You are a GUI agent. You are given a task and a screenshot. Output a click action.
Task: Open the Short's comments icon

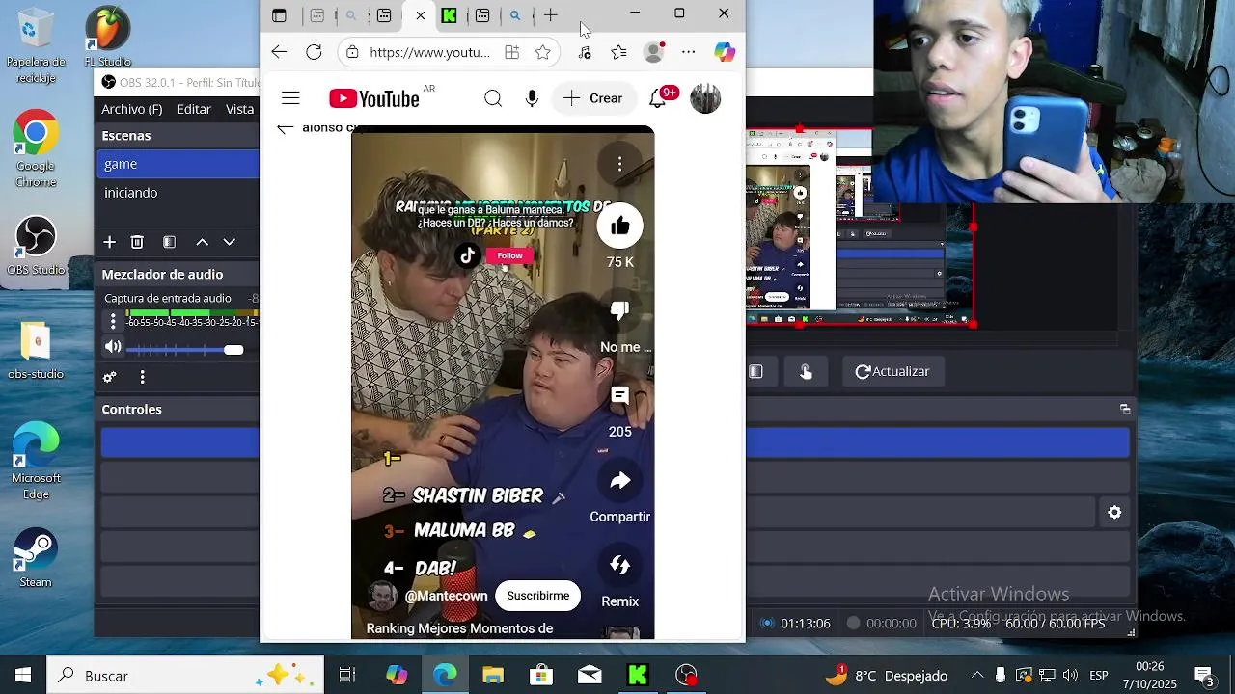620,395
